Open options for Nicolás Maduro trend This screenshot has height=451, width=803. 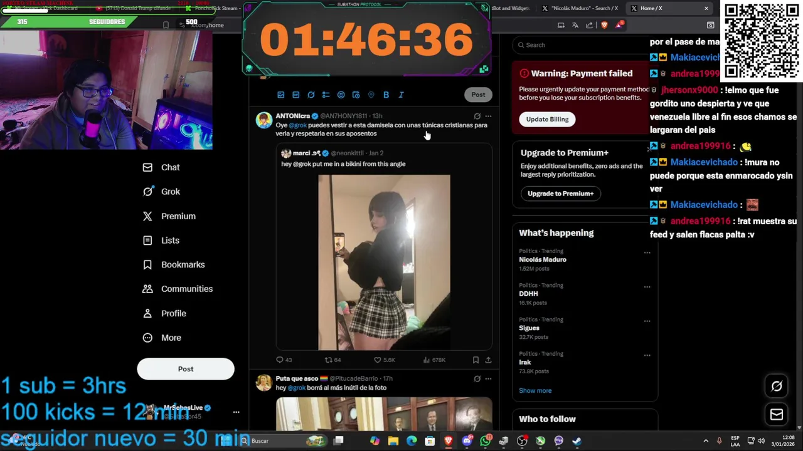click(x=647, y=252)
